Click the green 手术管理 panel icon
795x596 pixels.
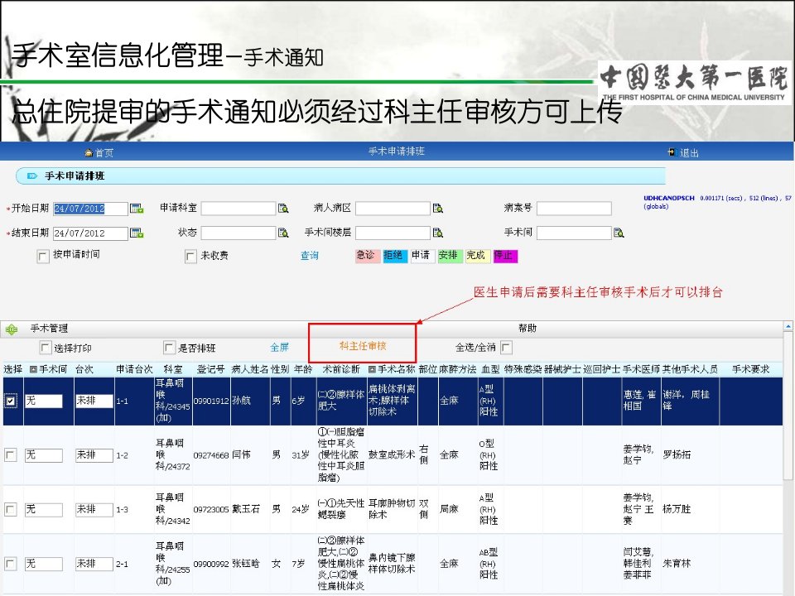11,329
